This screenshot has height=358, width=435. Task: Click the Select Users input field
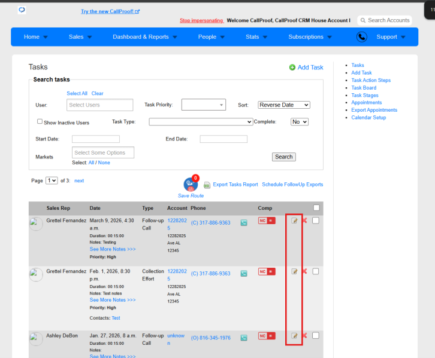(100, 105)
